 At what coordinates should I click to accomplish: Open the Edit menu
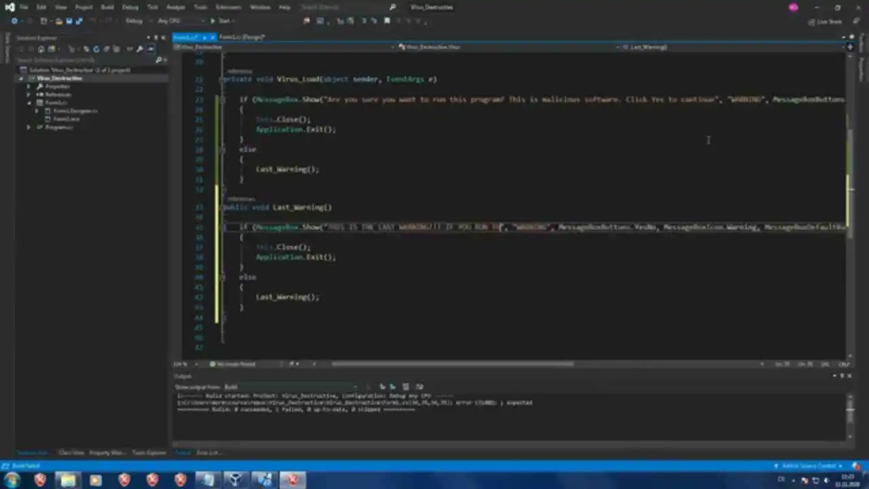pyautogui.click(x=41, y=7)
